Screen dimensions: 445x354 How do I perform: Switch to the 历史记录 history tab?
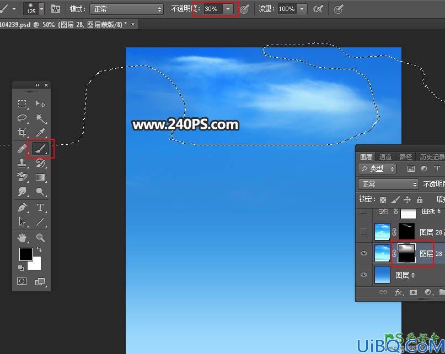[432, 157]
